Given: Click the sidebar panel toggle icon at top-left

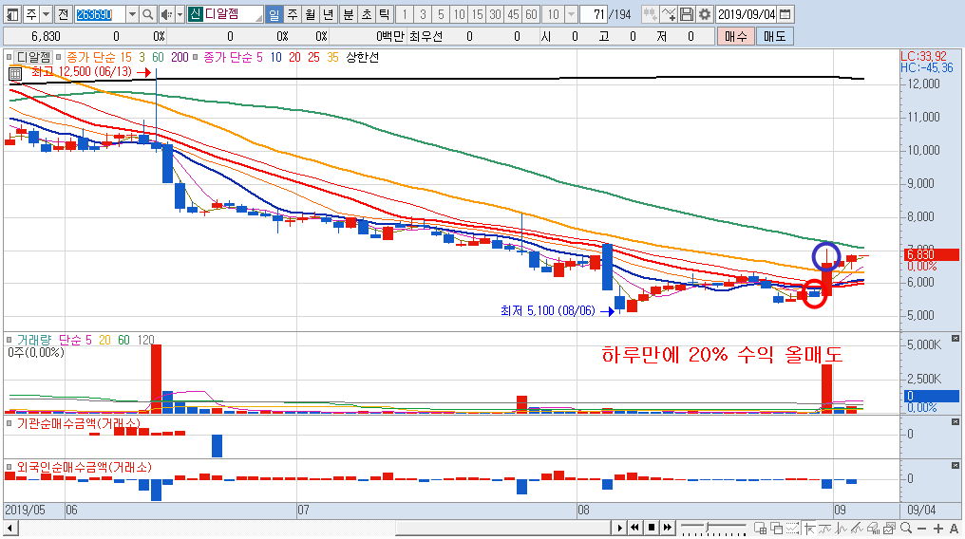Looking at the screenshot, I should (x=12, y=14).
